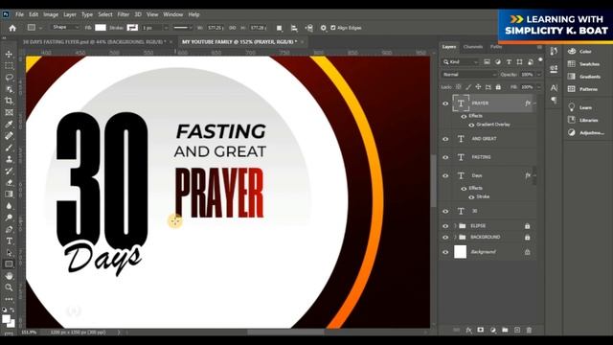The height and width of the screenshot is (345, 613).
Task: Select the Gradient tool
Action: pos(9,194)
